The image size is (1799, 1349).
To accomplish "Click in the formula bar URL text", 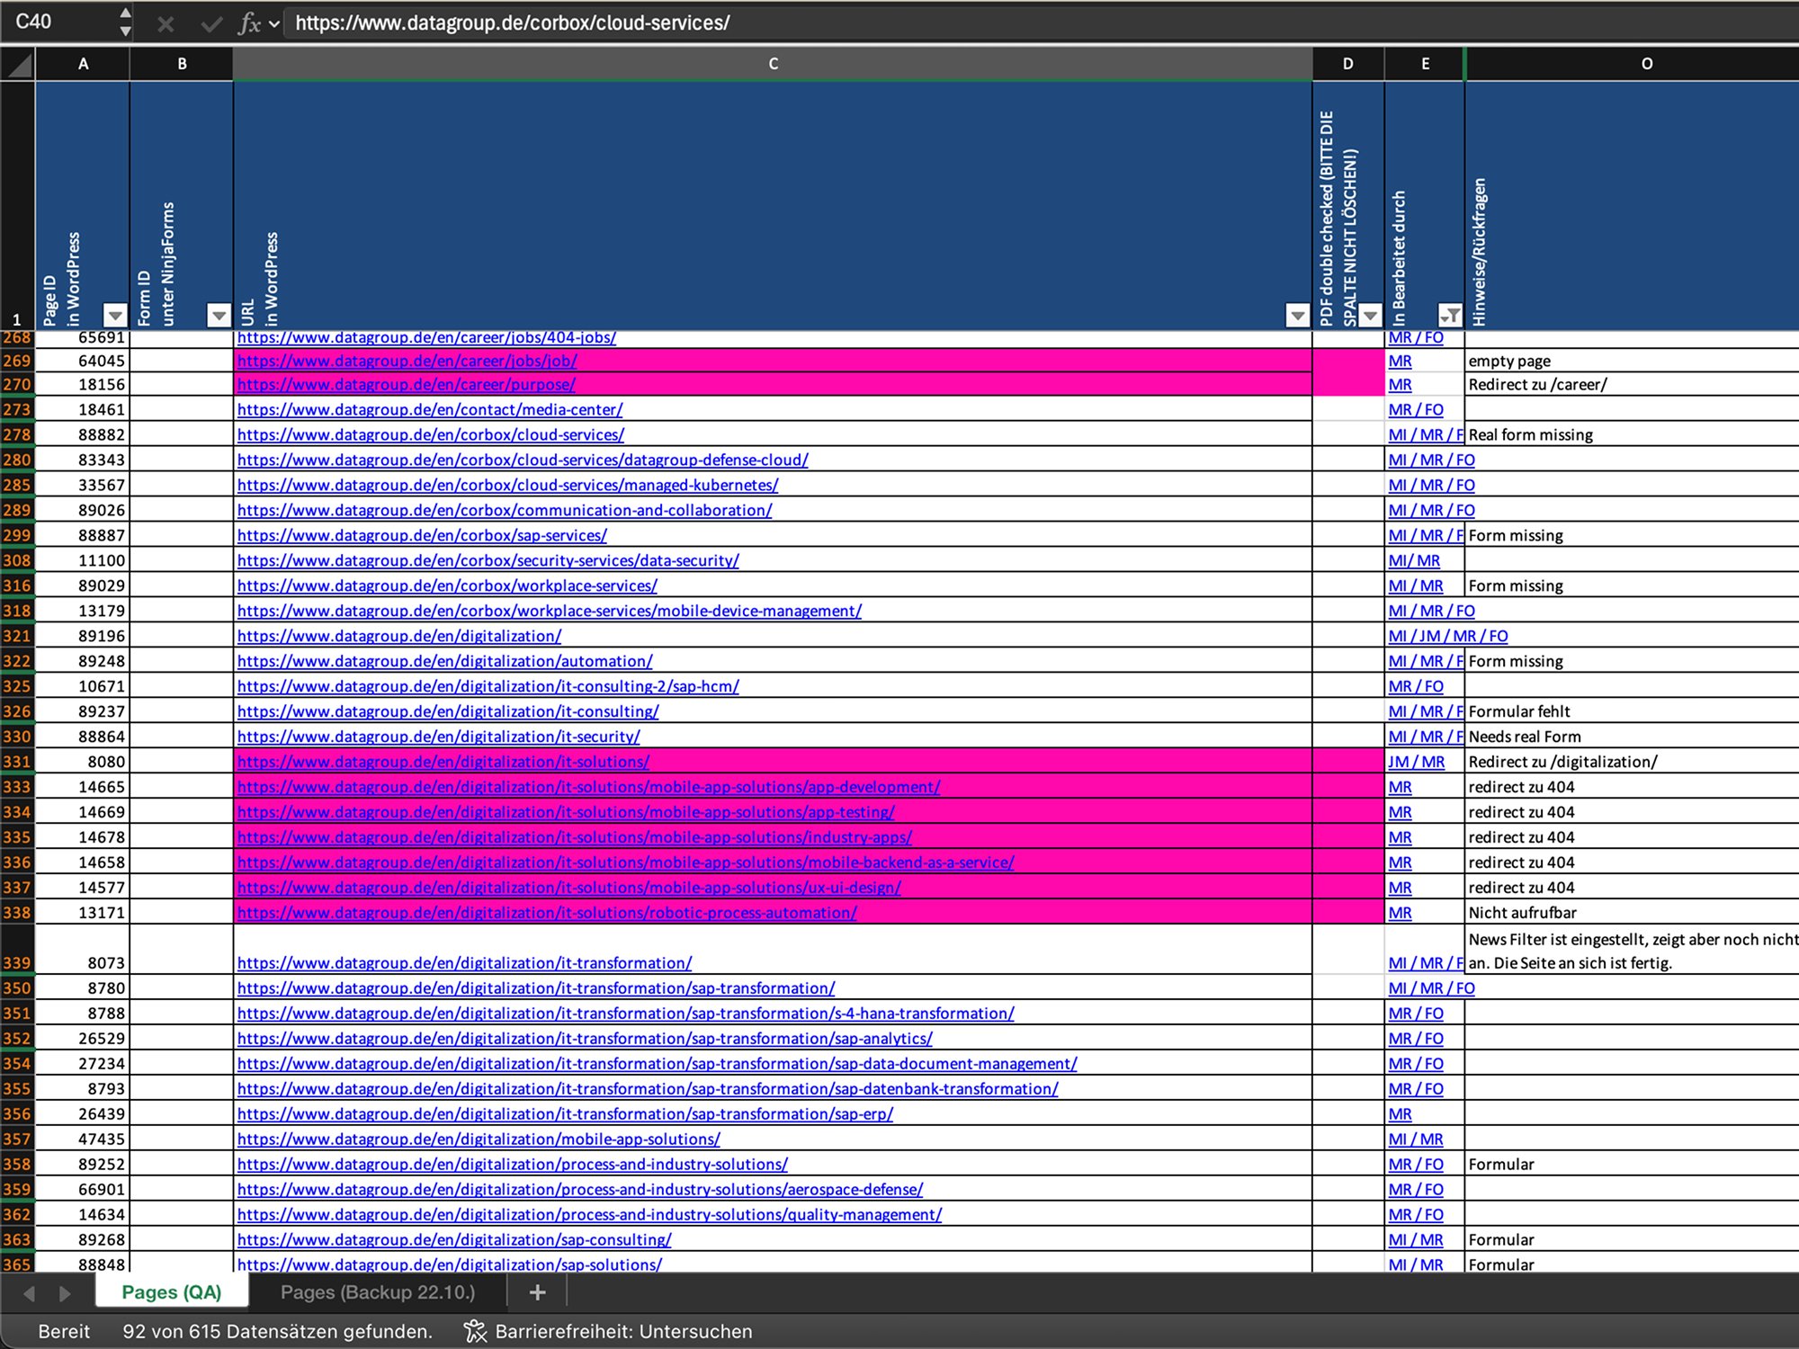I will [513, 23].
